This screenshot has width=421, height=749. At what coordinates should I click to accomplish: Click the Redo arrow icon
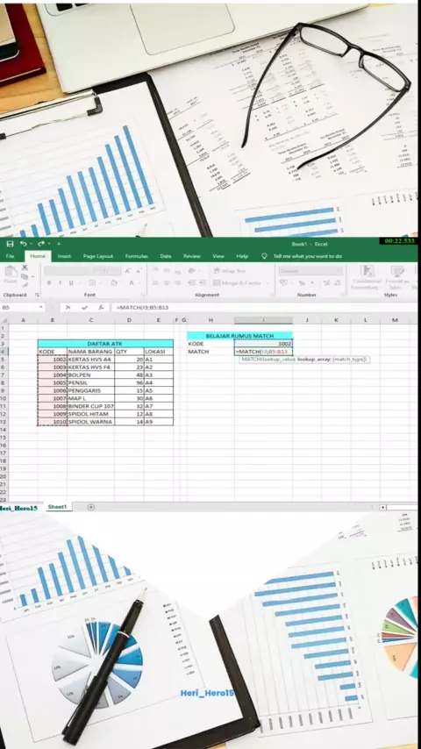click(x=41, y=244)
